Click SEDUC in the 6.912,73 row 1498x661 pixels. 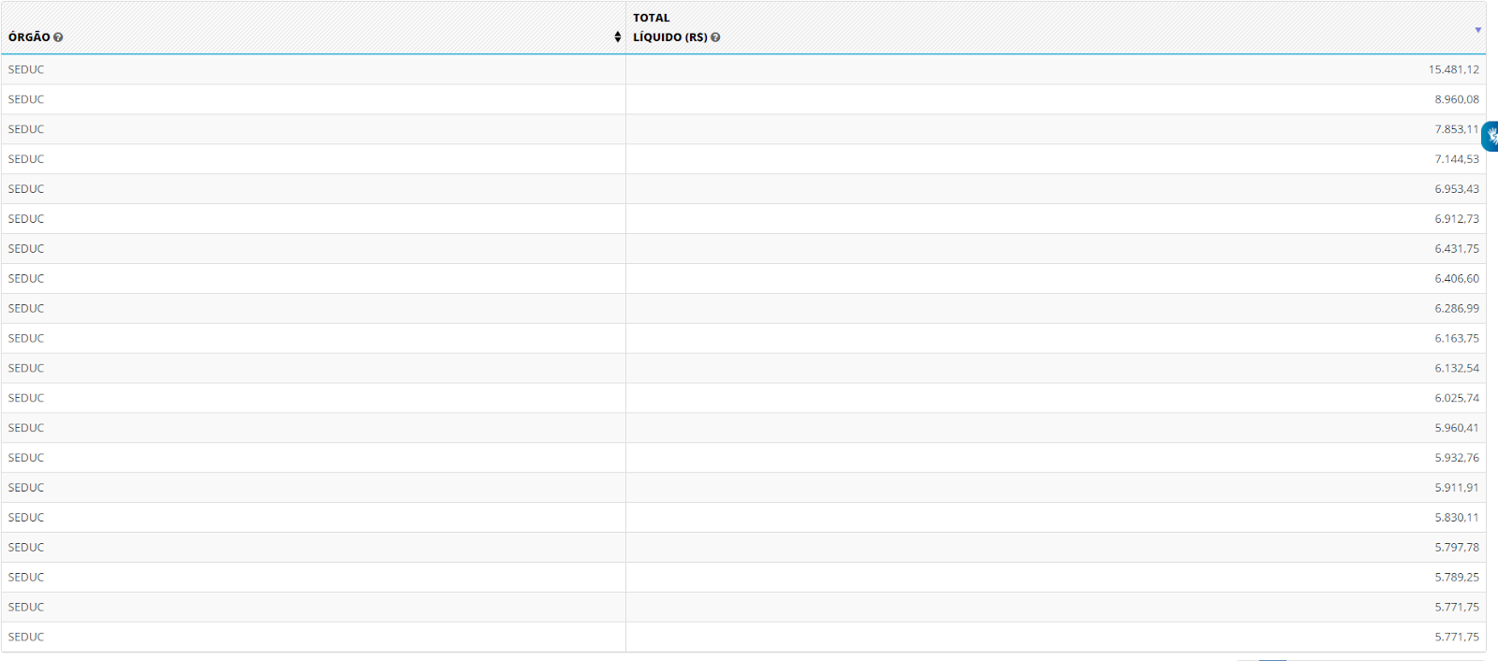click(x=26, y=219)
